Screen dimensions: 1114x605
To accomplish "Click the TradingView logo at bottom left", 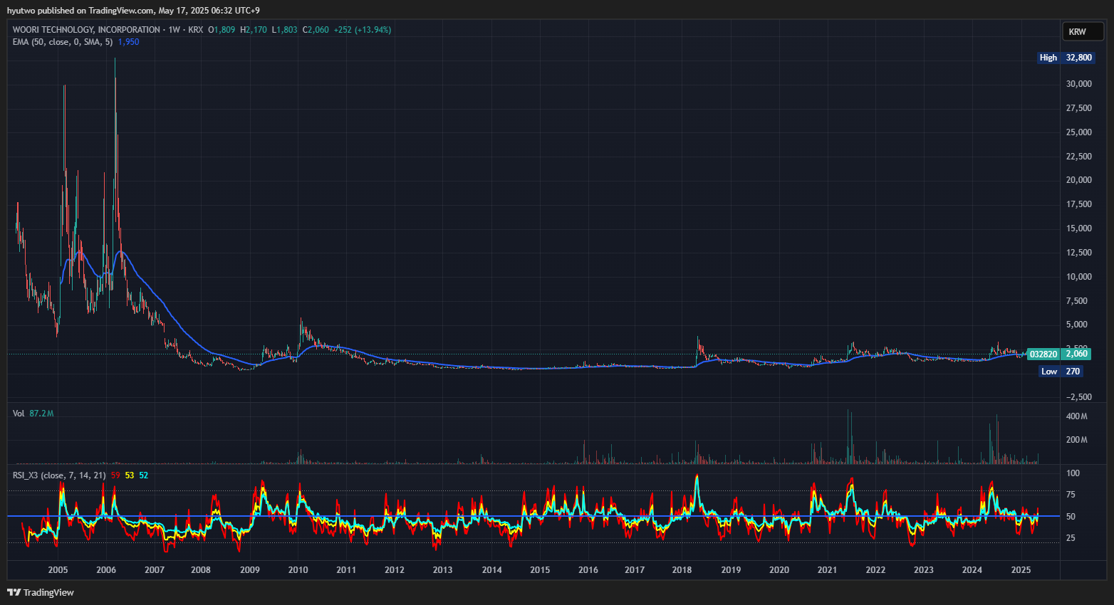I will coord(41,592).
